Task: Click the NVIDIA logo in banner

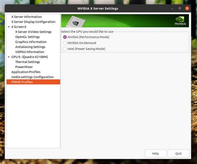Action: [180, 21]
